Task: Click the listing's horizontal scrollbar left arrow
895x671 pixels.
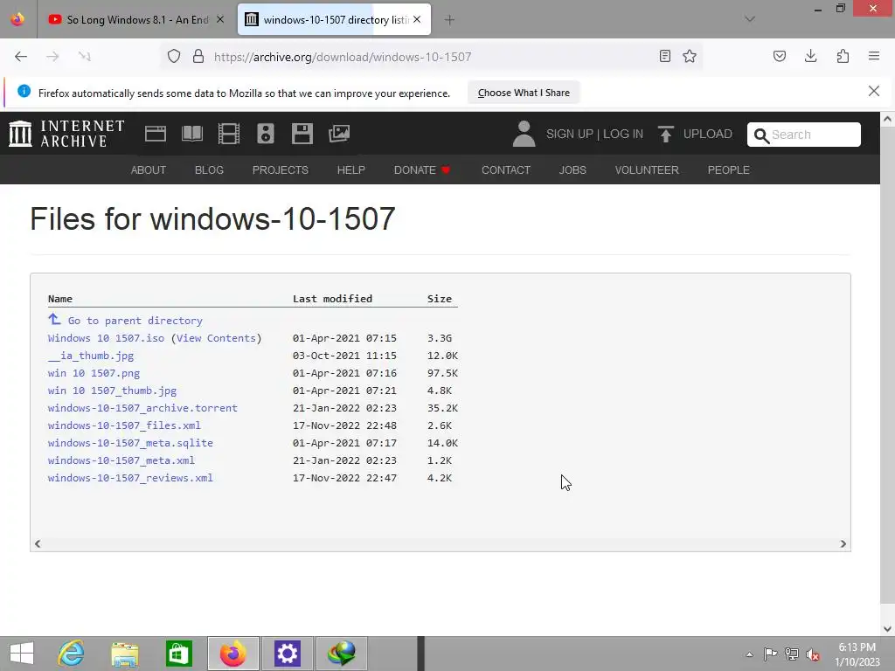Action: tap(38, 543)
